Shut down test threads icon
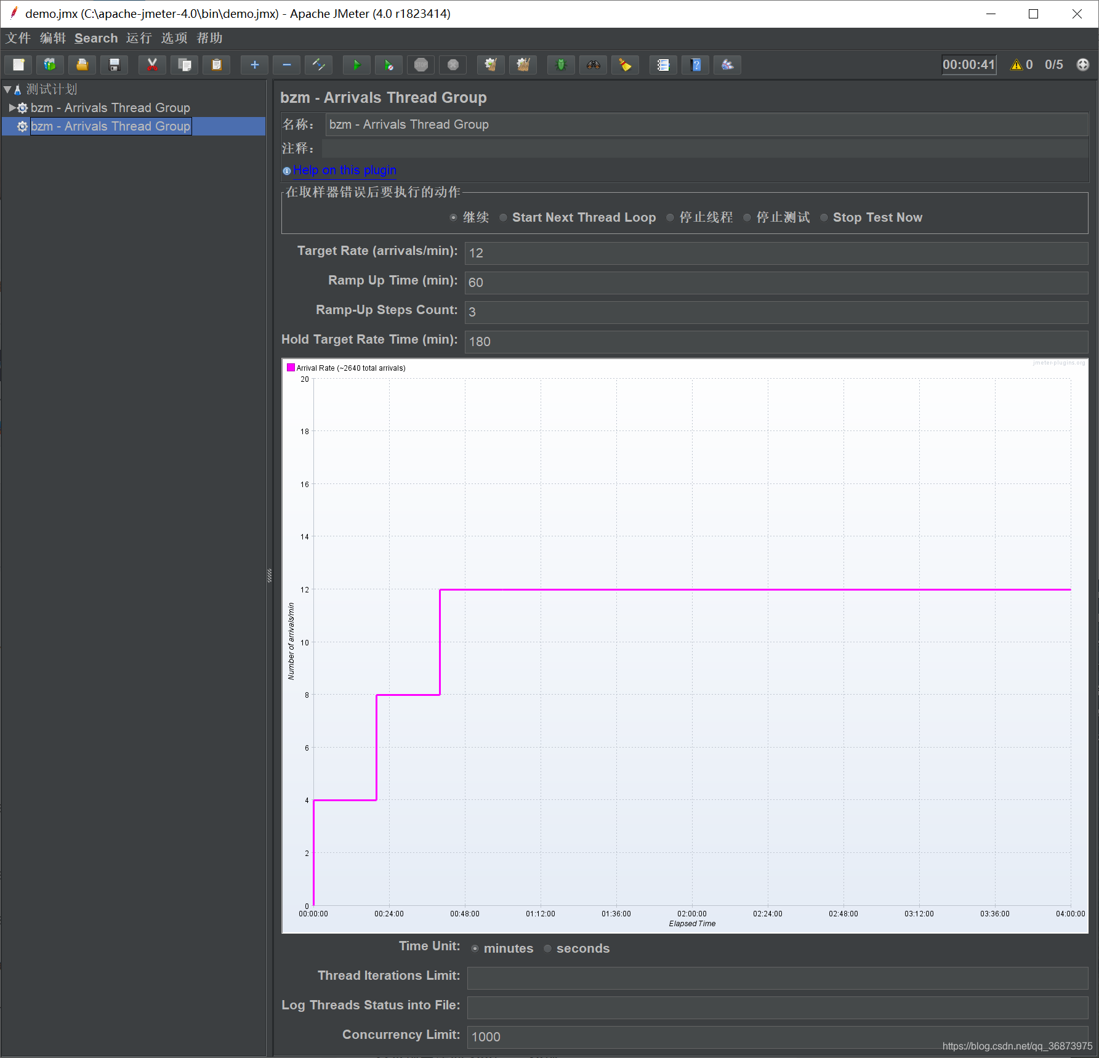Image resolution: width=1099 pixels, height=1058 pixels. coord(453,65)
